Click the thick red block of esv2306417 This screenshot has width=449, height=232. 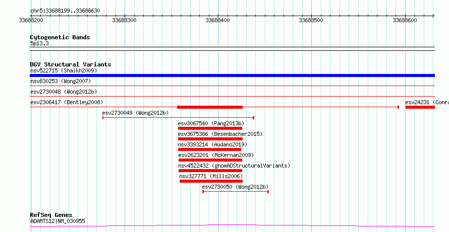210,107
